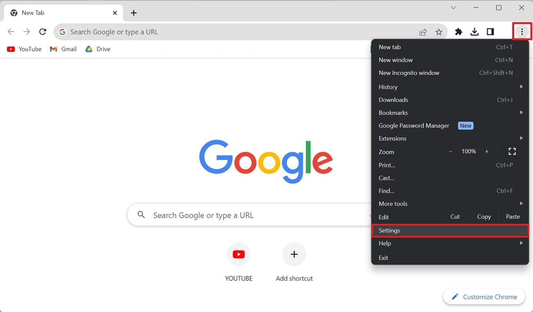Image resolution: width=533 pixels, height=312 pixels.
Task: Increase zoom with plus button
Action: 487,151
